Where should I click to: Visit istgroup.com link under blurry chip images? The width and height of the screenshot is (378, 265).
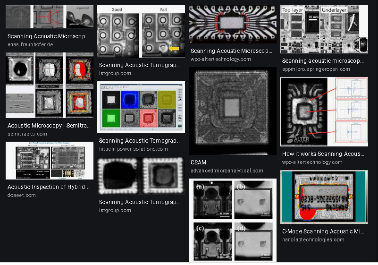point(115,211)
